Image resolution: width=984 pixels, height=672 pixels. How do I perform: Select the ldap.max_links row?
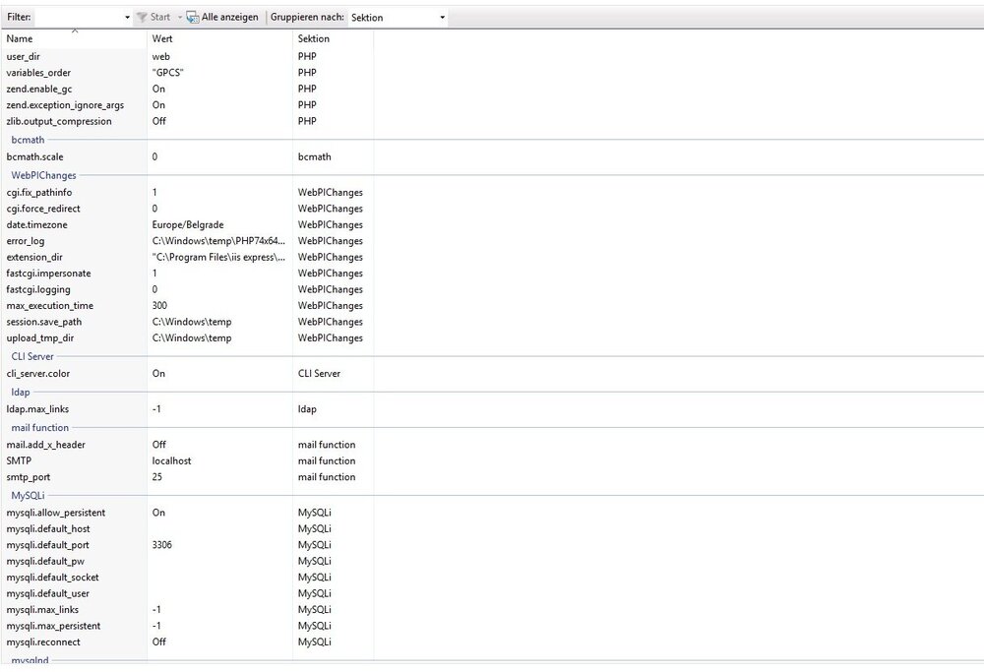point(37,409)
